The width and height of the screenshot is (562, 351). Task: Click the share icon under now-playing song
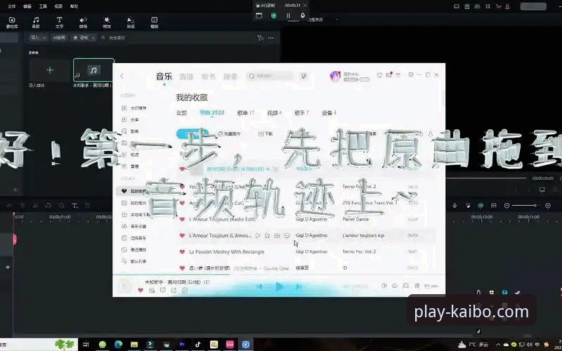[174, 290]
